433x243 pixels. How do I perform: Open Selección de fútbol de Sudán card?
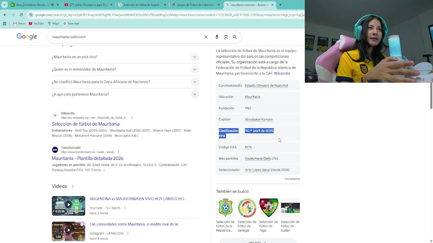coord(290,215)
